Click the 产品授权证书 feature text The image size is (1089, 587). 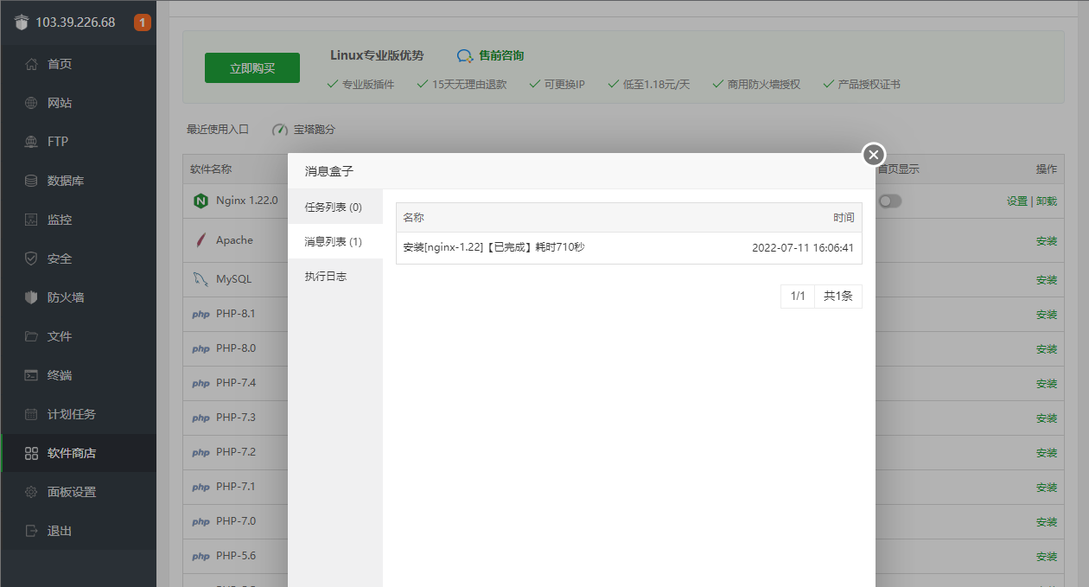click(x=869, y=85)
